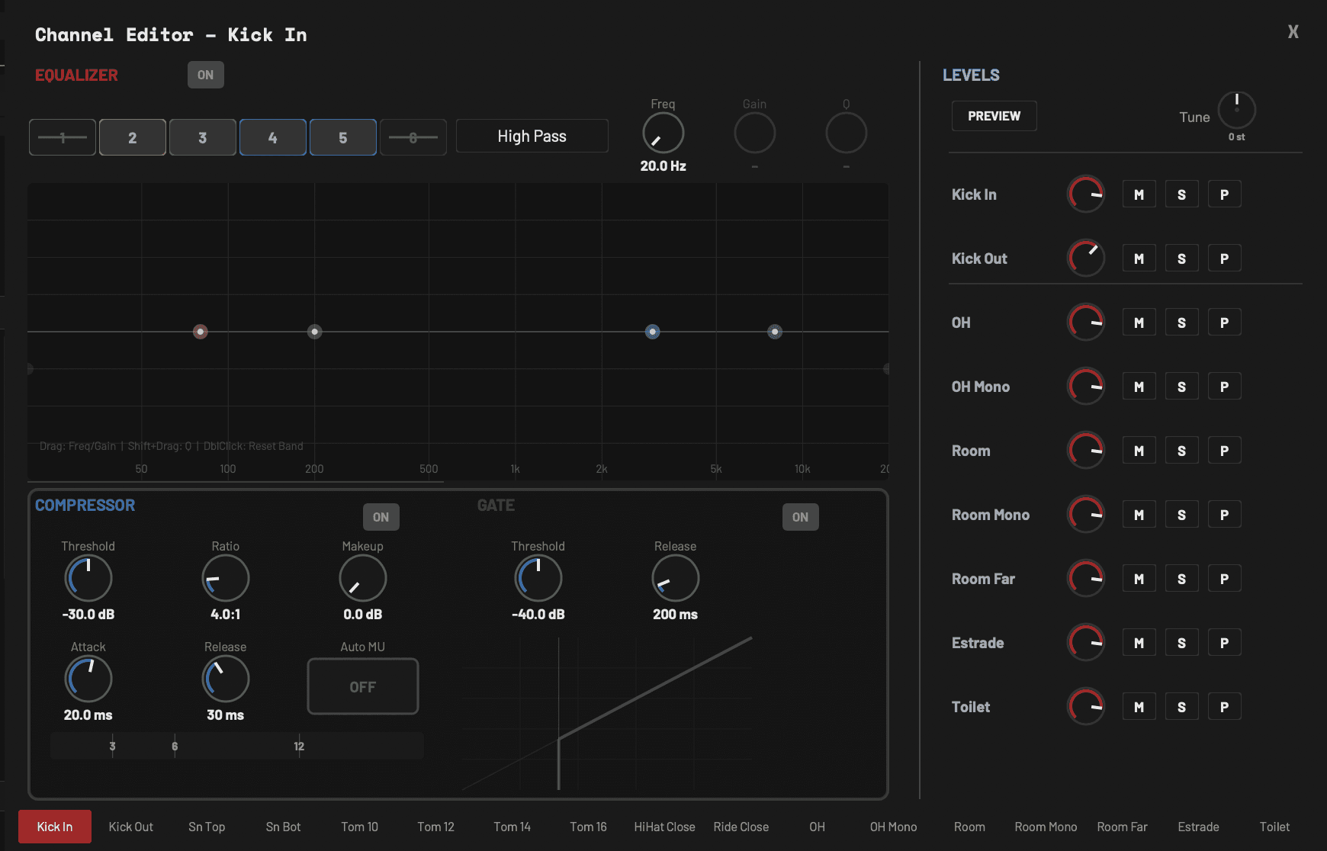Mute the Kick In channel
Screen dimensions: 1327x851
(x=1139, y=194)
